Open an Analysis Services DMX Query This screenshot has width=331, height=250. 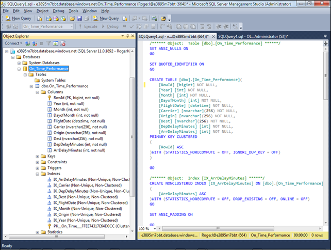tap(56, 19)
